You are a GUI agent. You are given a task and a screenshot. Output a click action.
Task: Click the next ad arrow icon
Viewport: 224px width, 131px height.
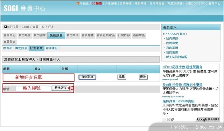pos(169,119)
